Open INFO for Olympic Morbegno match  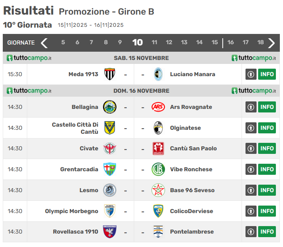point(267,211)
